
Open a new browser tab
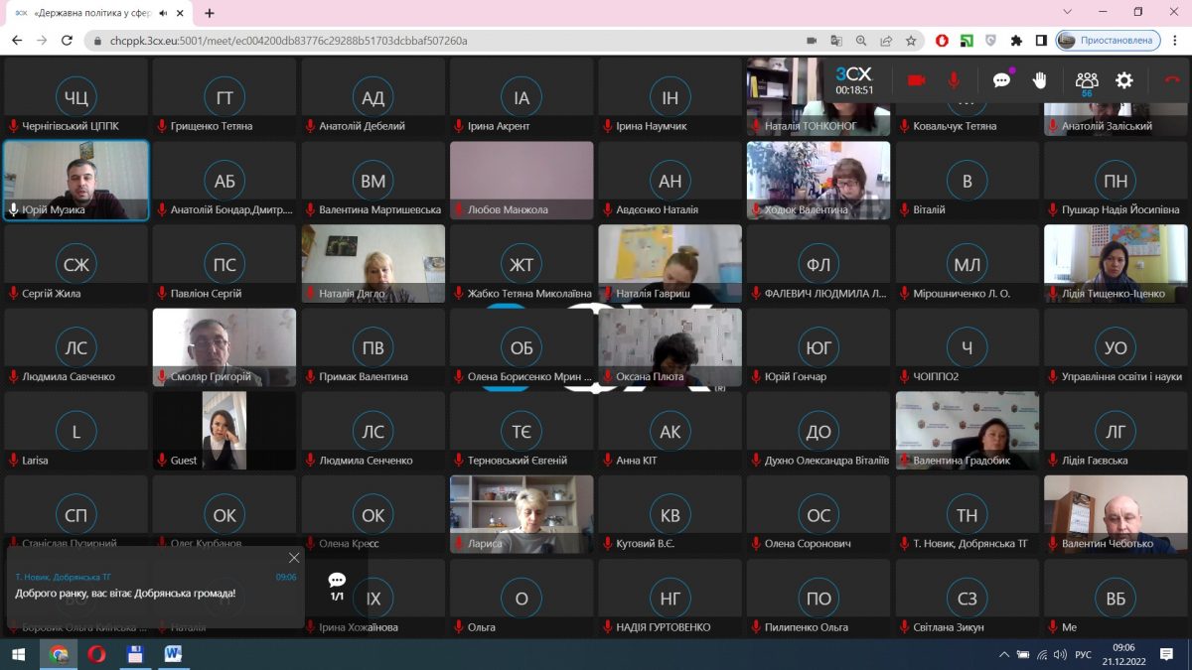(x=210, y=13)
